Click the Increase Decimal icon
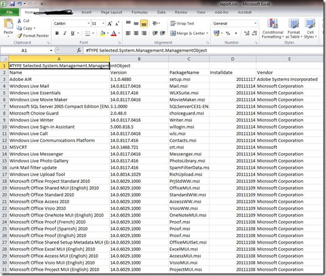Image resolution: width=326 pixels, height=276 pixels. click(x=246, y=33)
